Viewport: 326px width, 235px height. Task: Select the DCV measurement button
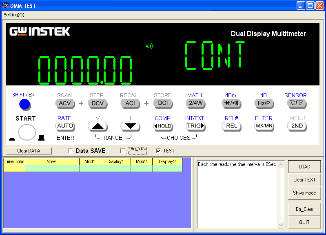(x=98, y=103)
